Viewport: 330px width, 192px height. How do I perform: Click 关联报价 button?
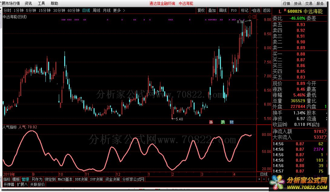click(38, 184)
